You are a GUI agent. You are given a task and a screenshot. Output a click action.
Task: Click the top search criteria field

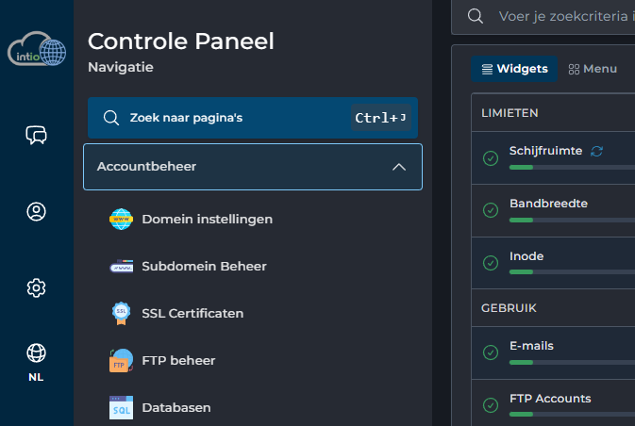click(566, 17)
